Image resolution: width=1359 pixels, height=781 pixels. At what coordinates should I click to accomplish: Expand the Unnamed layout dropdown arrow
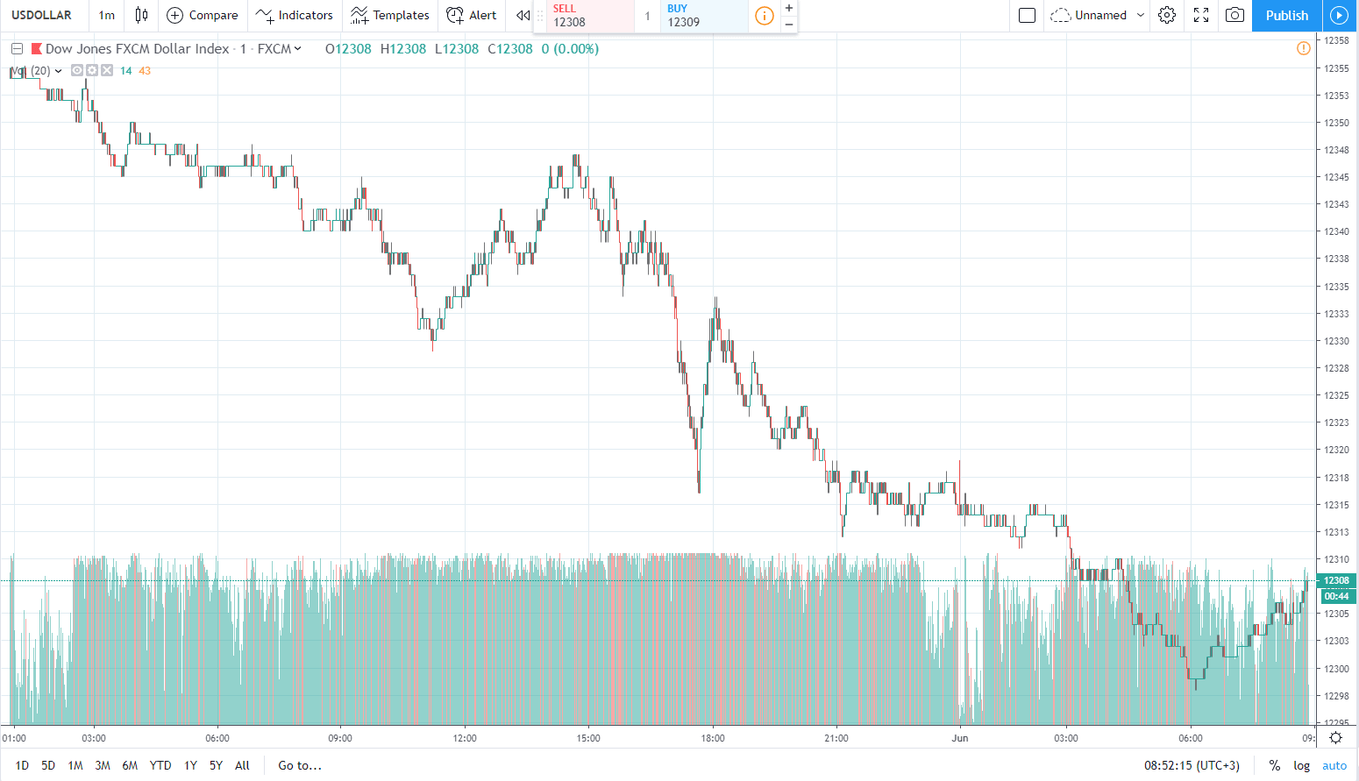[x=1141, y=15]
